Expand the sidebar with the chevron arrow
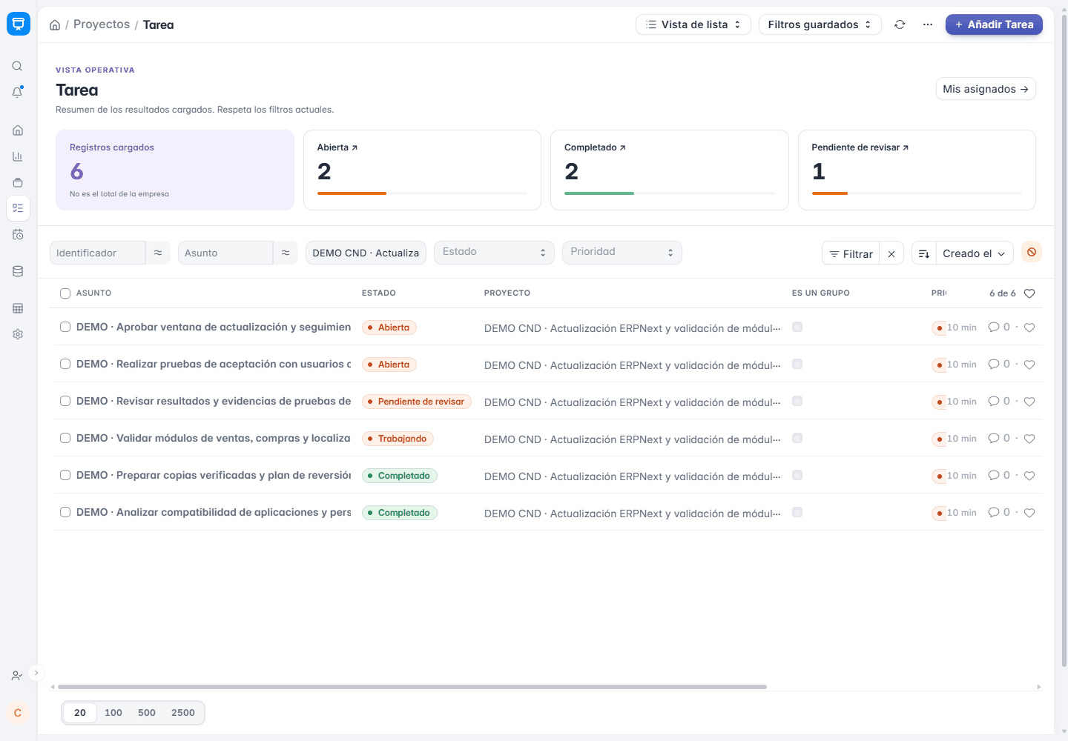The width and height of the screenshot is (1068, 741). (36, 673)
